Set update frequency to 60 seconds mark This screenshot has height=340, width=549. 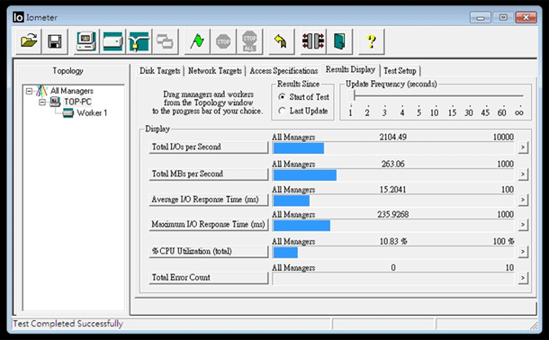(502, 112)
